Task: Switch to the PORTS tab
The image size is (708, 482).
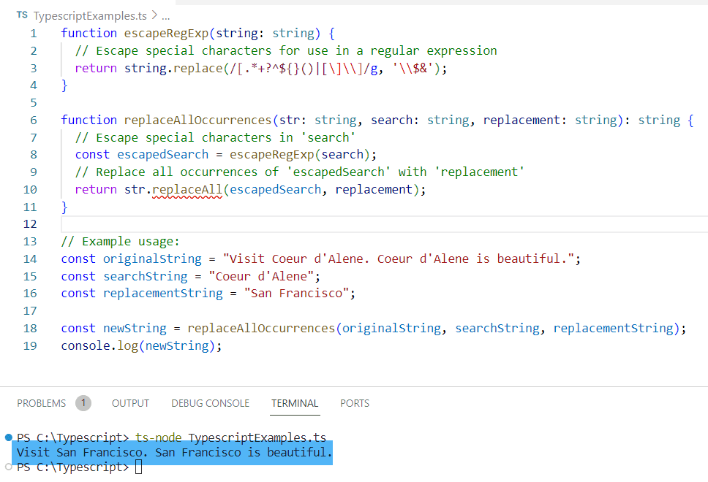Action: 355,403
